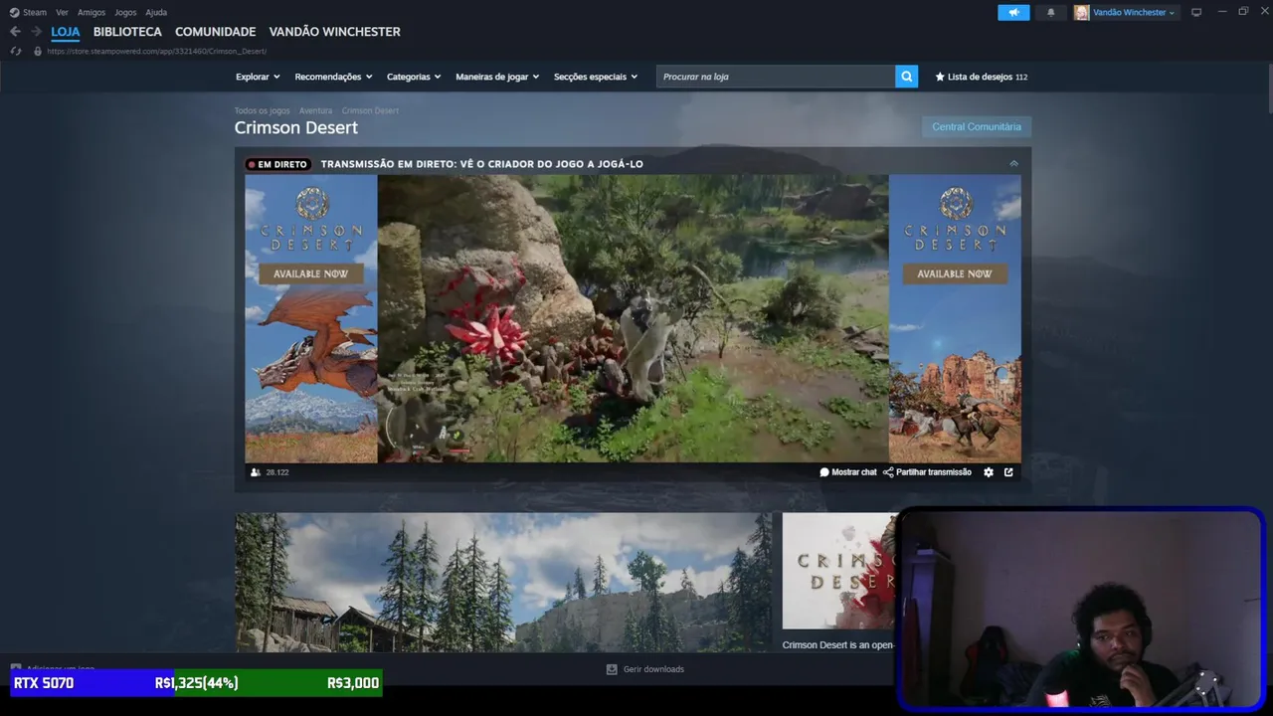1273x716 pixels.
Task: Pop out the broadcast in new window
Action: [x=1008, y=472]
